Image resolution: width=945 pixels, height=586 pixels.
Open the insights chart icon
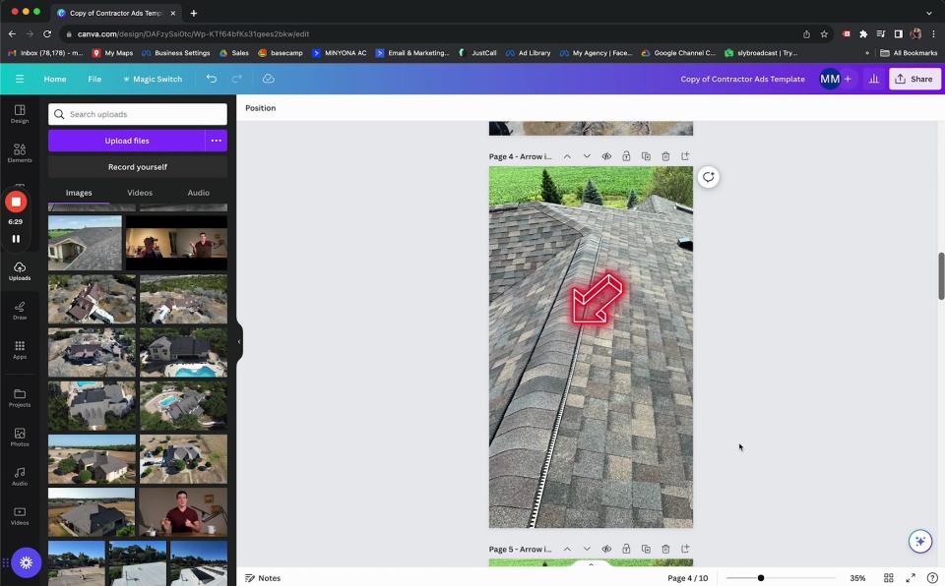[873, 79]
